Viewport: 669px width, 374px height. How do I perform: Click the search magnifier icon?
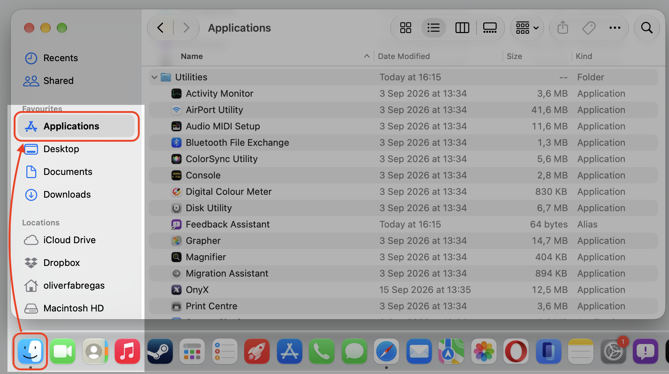(647, 28)
